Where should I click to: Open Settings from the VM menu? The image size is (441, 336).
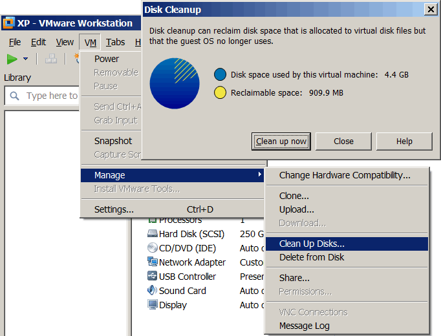[x=172, y=209]
